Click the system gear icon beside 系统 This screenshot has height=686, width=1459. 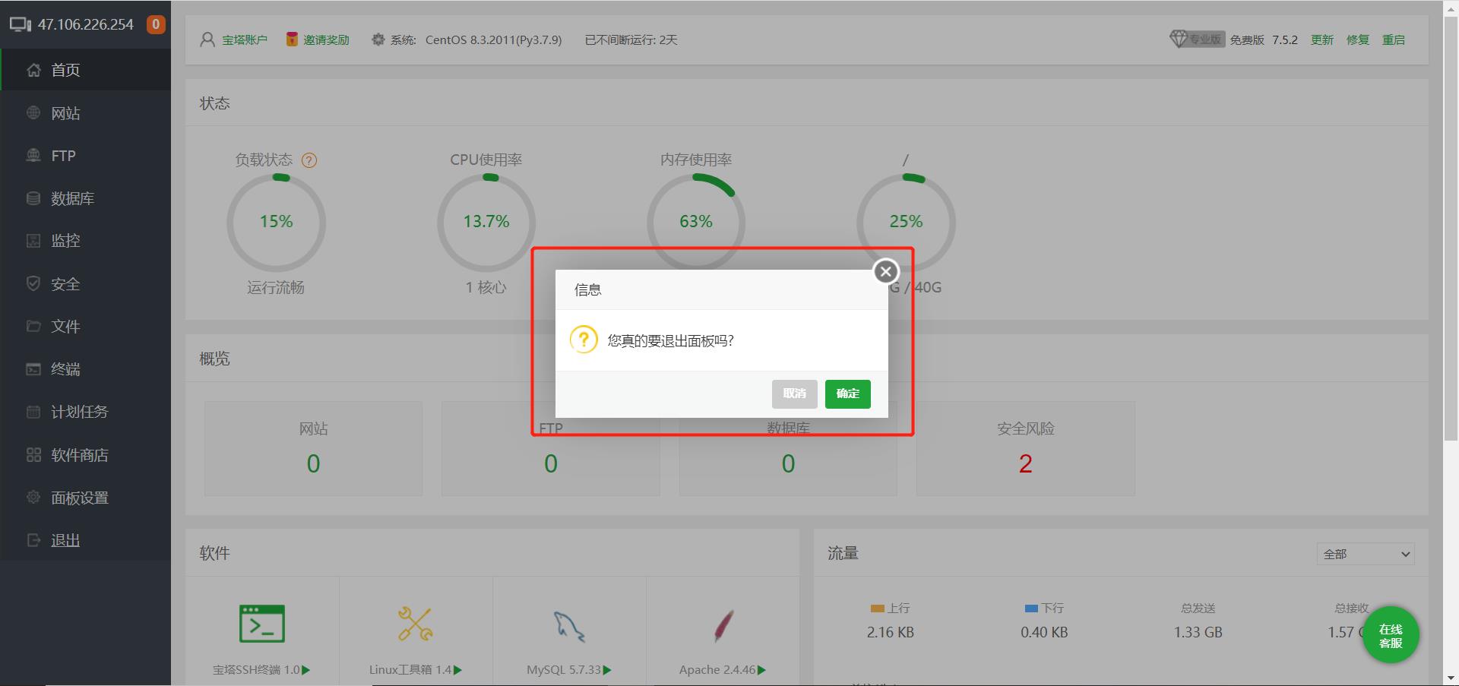click(x=378, y=40)
